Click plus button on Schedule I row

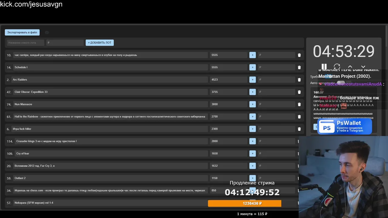pyautogui.click(x=253, y=67)
